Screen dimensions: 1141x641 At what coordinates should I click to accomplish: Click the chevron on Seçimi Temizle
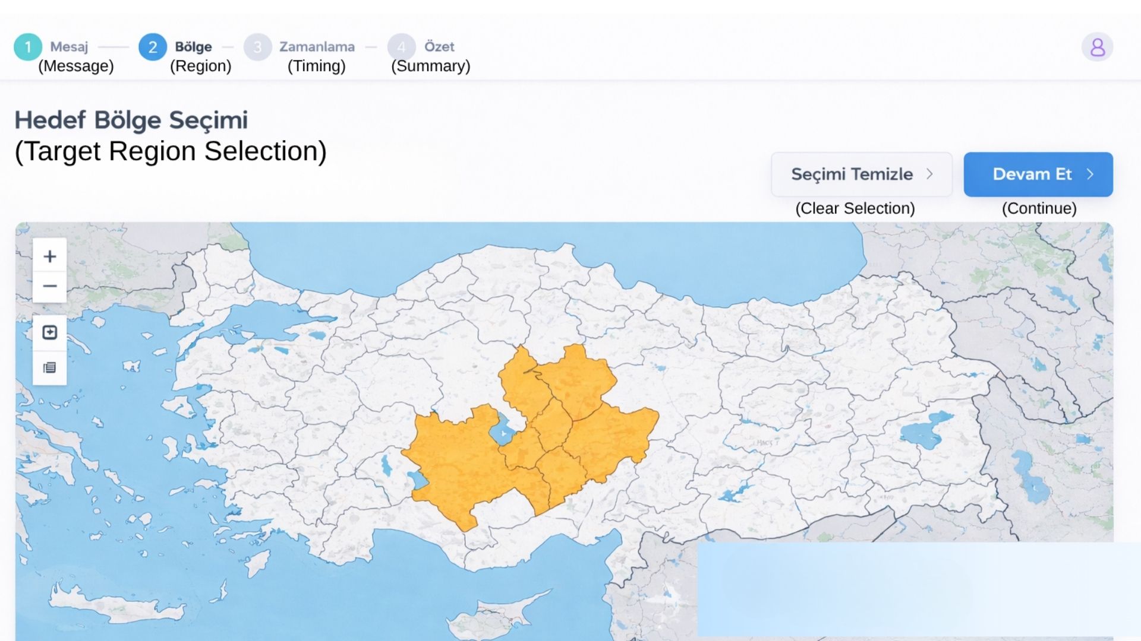point(929,174)
